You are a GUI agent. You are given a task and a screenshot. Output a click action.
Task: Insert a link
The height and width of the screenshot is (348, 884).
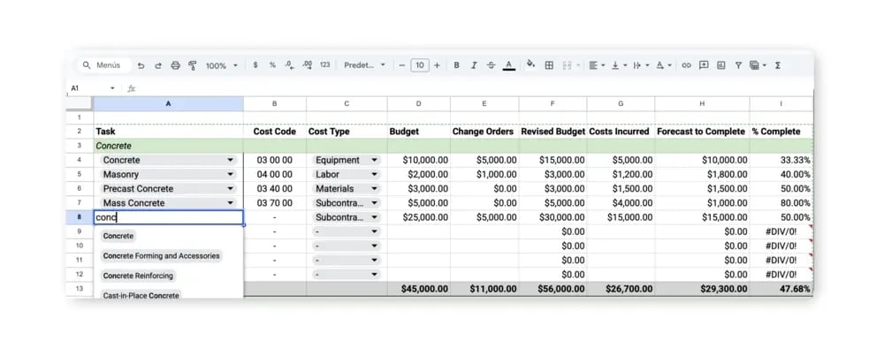(686, 65)
